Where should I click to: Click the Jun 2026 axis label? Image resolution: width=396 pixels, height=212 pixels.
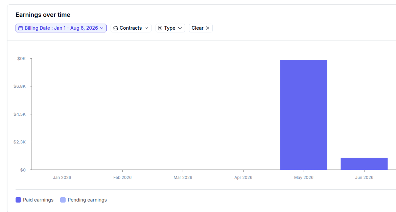pyautogui.click(x=364, y=178)
